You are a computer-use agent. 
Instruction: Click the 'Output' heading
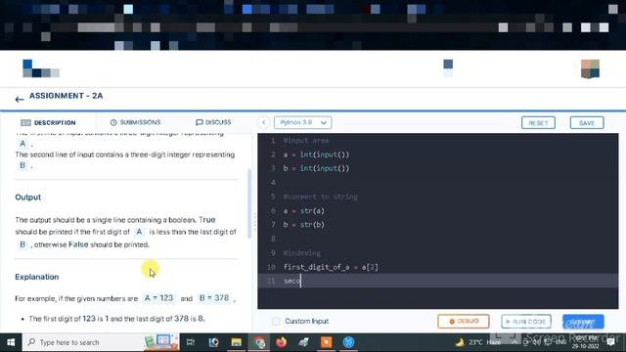click(28, 198)
